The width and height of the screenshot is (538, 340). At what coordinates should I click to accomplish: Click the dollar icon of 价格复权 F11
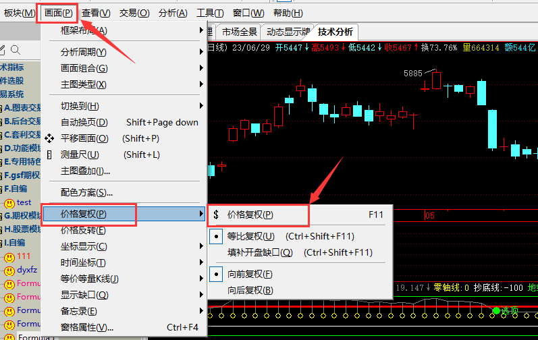(x=216, y=215)
